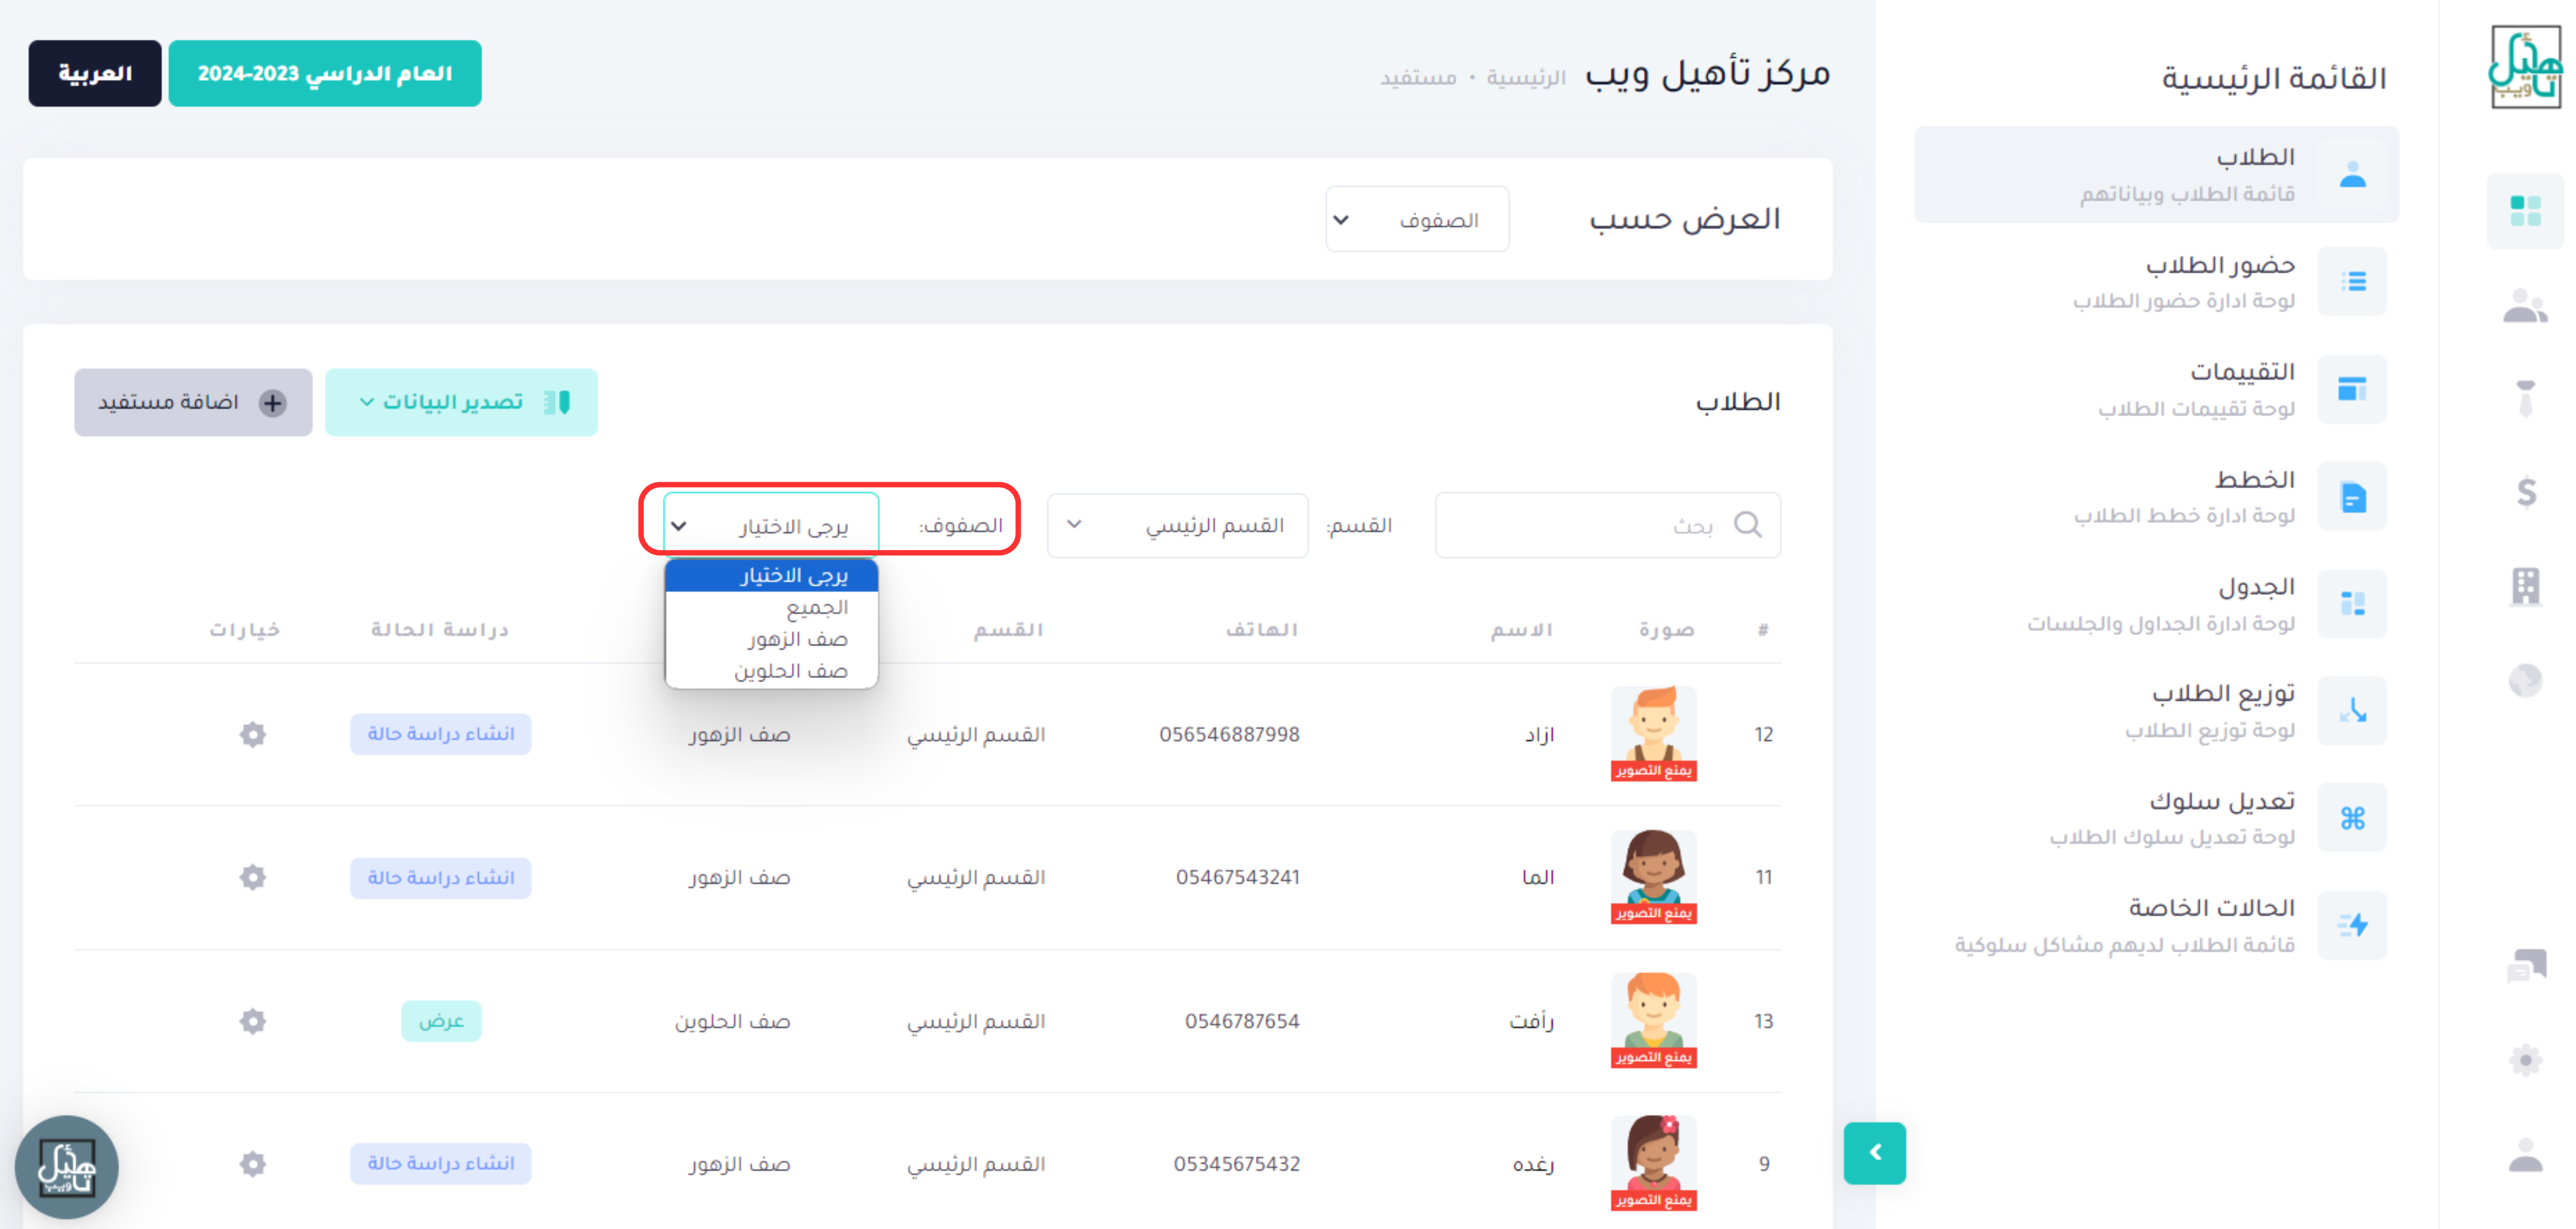Open options gear for student رغده
The height and width of the screenshot is (1229, 2576).
(x=253, y=1164)
